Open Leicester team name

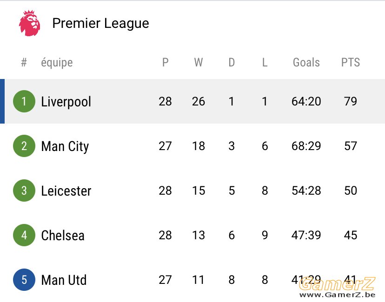pyautogui.click(x=66, y=191)
